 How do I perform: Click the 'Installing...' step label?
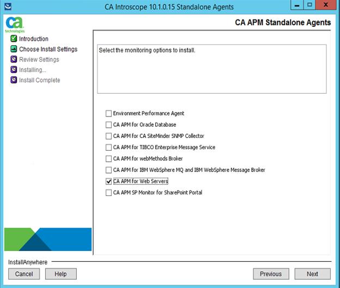click(x=33, y=70)
